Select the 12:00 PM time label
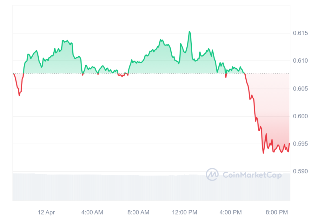 (184, 212)
